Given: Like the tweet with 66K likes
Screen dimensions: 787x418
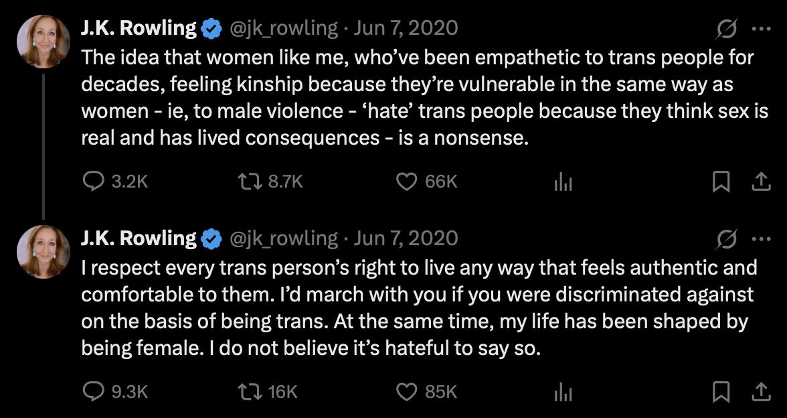Looking at the screenshot, I should click(x=408, y=182).
